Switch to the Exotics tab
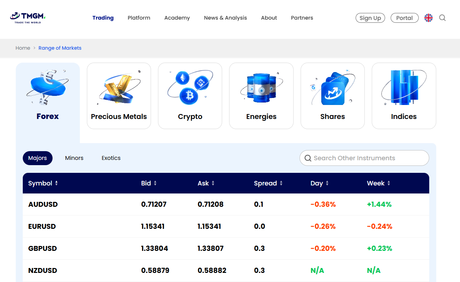The image size is (460, 282). (111, 158)
